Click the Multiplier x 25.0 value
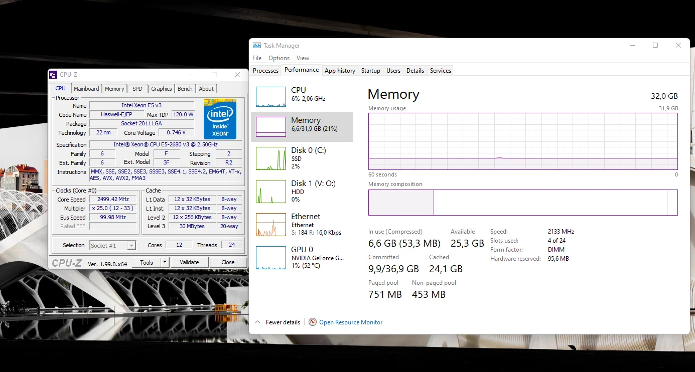The width and height of the screenshot is (695, 372). tap(113, 209)
